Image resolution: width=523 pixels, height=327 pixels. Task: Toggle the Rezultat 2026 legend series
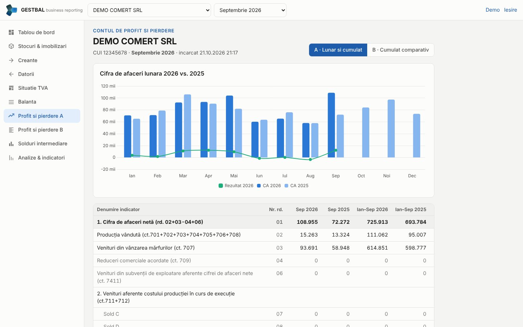tap(236, 186)
